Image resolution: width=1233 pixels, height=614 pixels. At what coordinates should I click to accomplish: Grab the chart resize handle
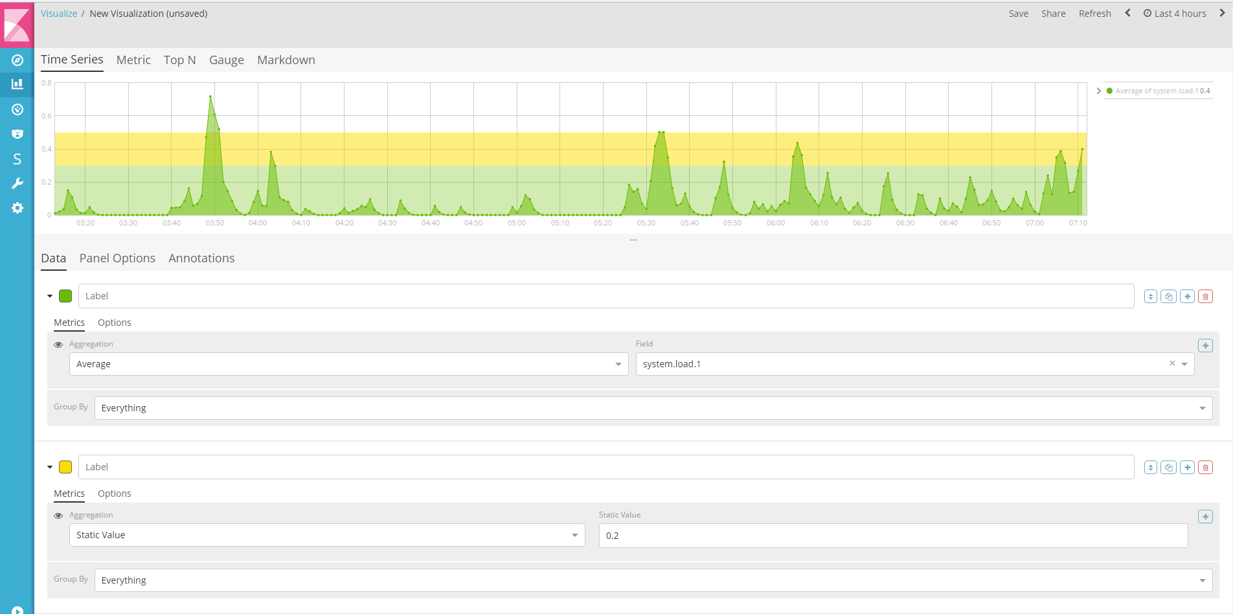[633, 240]
